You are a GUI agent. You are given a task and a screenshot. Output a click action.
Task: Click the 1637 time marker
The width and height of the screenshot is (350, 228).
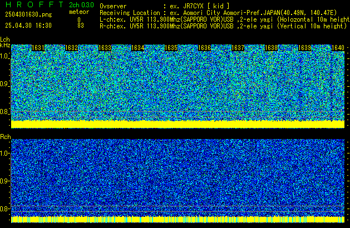238,48
